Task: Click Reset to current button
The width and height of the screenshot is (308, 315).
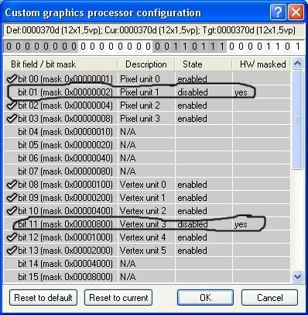Action: 118,298
